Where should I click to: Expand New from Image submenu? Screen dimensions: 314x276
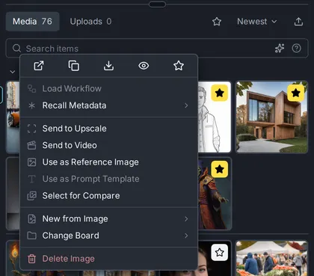tap(108, 218)
